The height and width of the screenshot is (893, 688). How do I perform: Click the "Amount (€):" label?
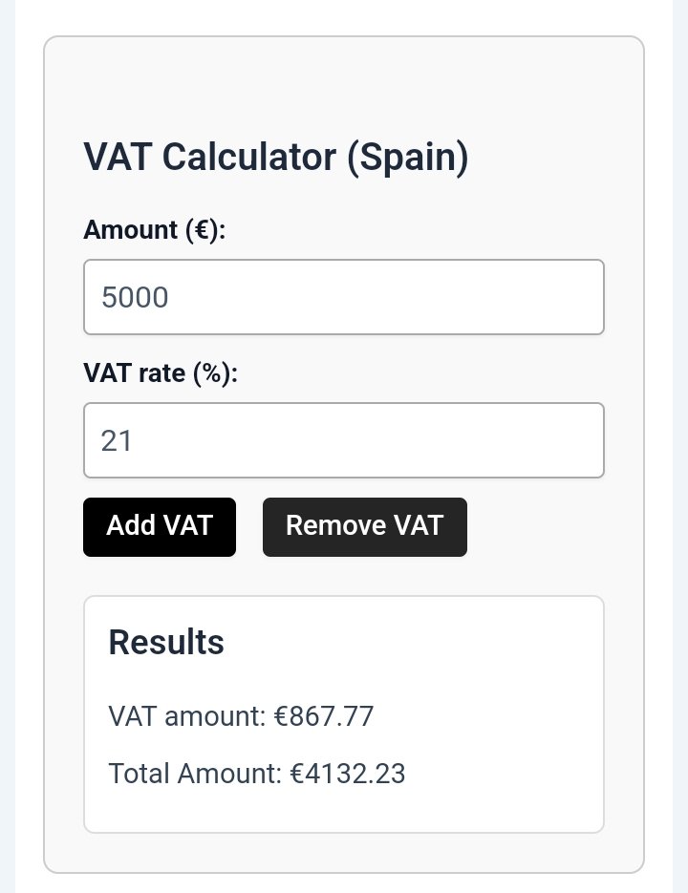tap(155, 230)
